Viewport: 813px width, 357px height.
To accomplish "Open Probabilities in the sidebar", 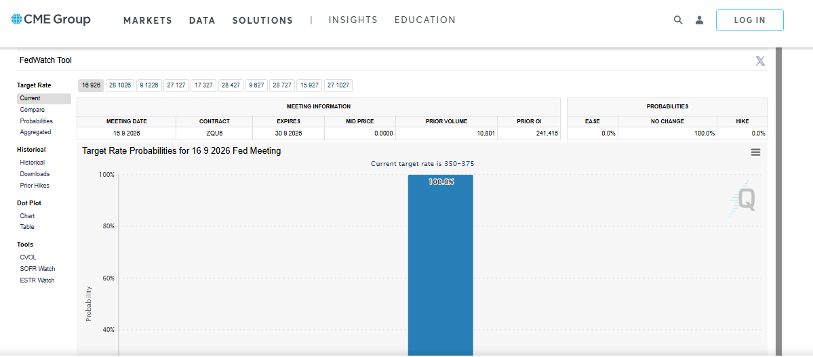I will [x=37, y=121].
